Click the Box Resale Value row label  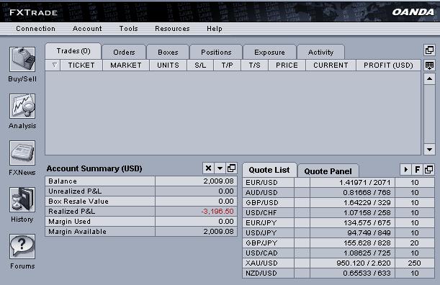78,202
